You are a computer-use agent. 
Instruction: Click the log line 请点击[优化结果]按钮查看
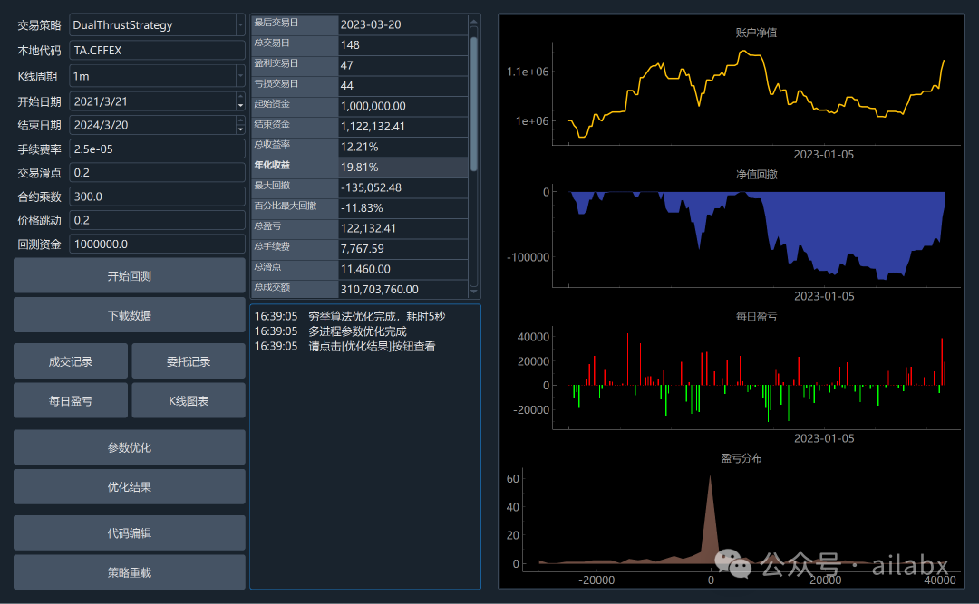pyautogui.click(x=344, y=346)
